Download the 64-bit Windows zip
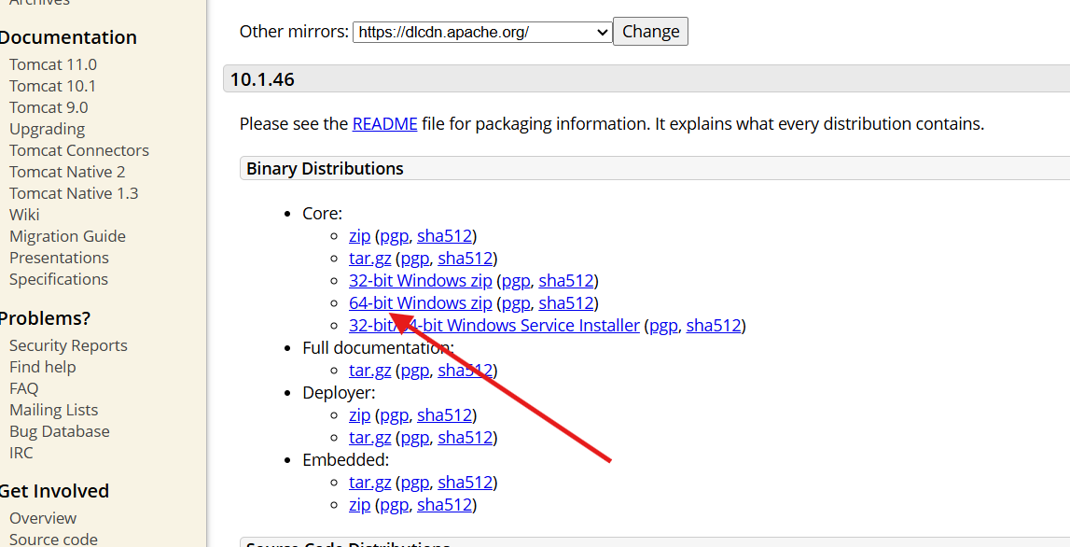Viewport: 1070px width, 547px height. pos(421,303)
